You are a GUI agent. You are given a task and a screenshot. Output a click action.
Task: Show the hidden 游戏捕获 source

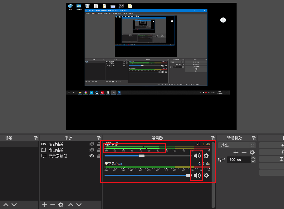point(91,144)
